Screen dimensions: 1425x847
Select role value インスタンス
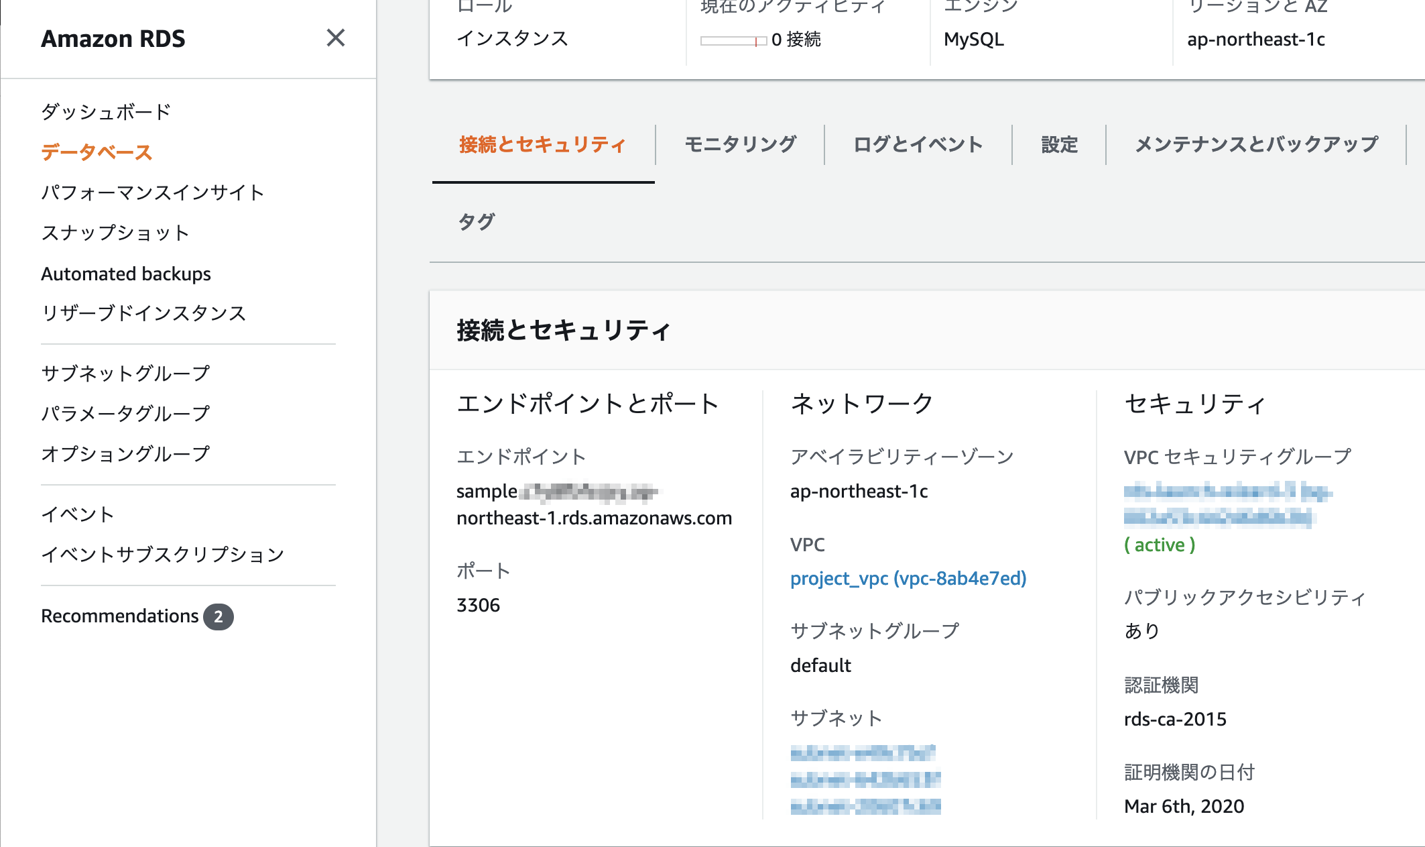513,38
